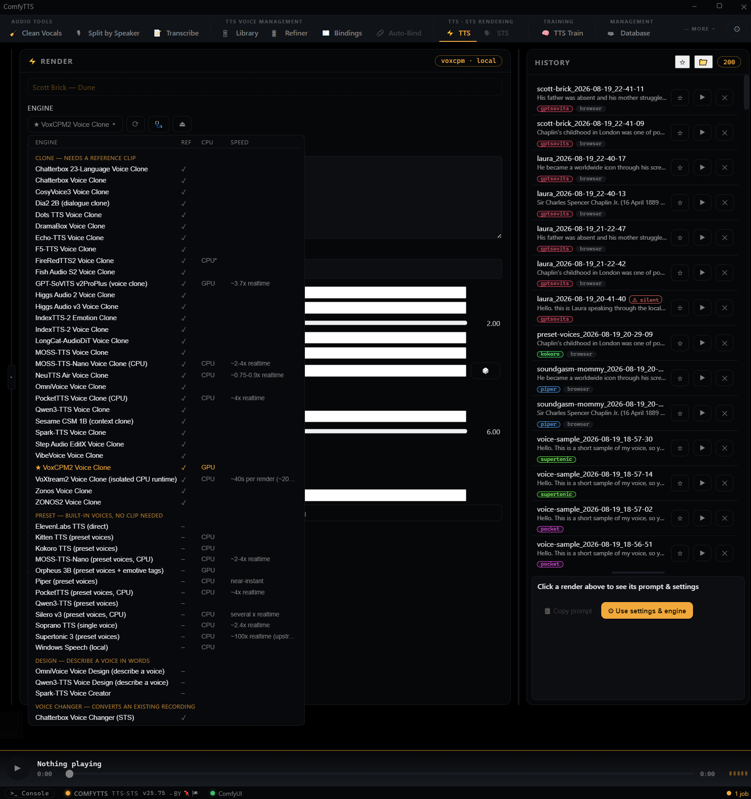
Task: Open the Console from the status bar
Action: pos(30,793)
